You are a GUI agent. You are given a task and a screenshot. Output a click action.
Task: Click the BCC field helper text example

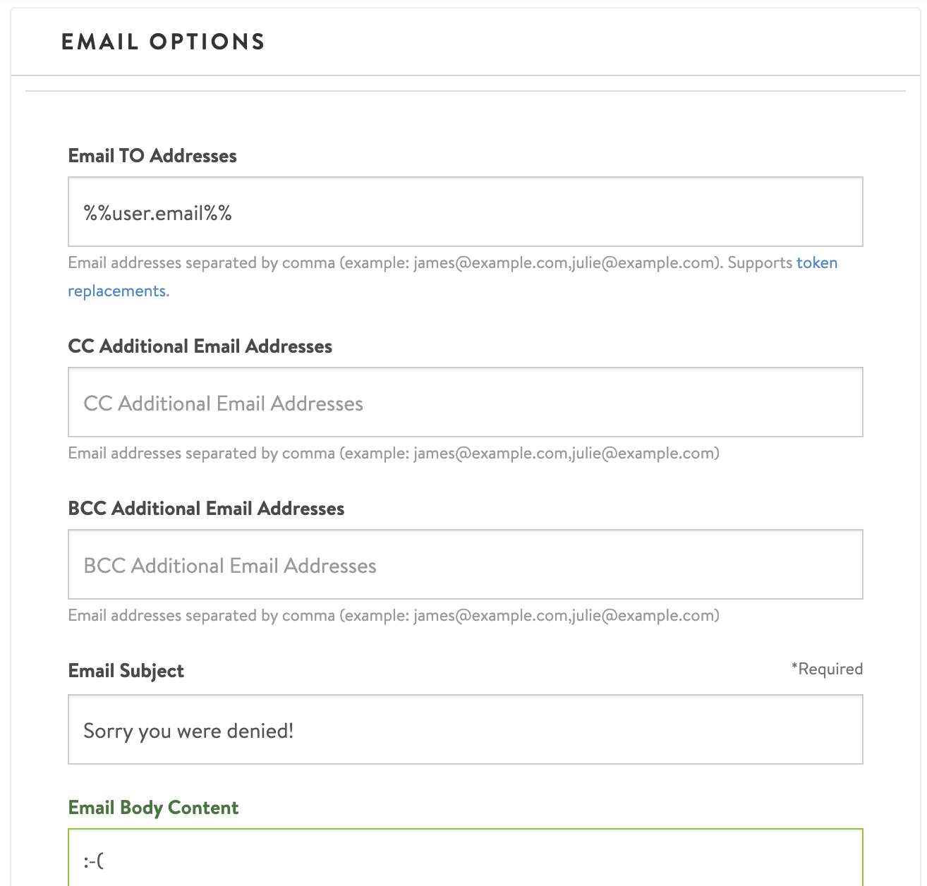[393, 615]
